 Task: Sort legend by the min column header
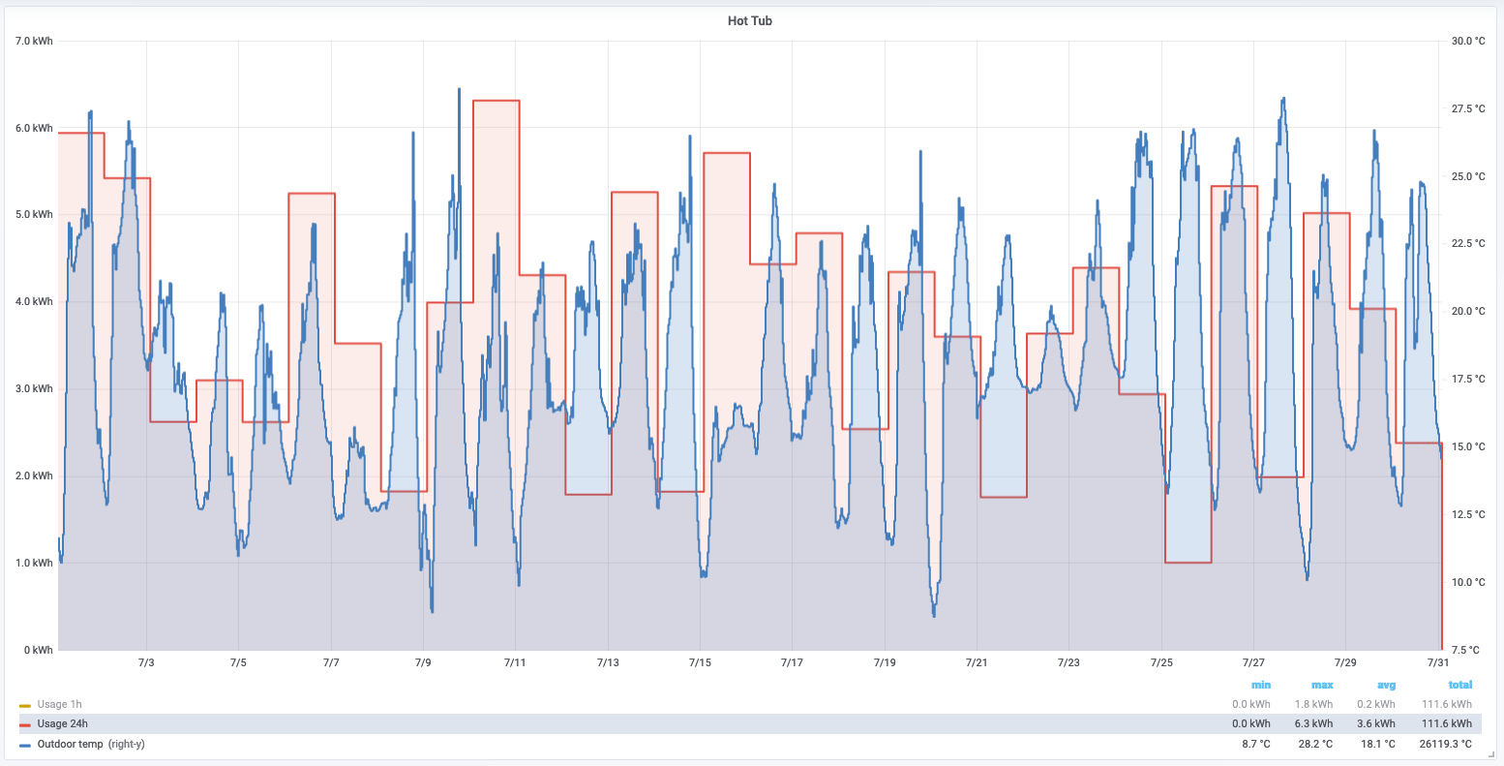(1260, 685)
